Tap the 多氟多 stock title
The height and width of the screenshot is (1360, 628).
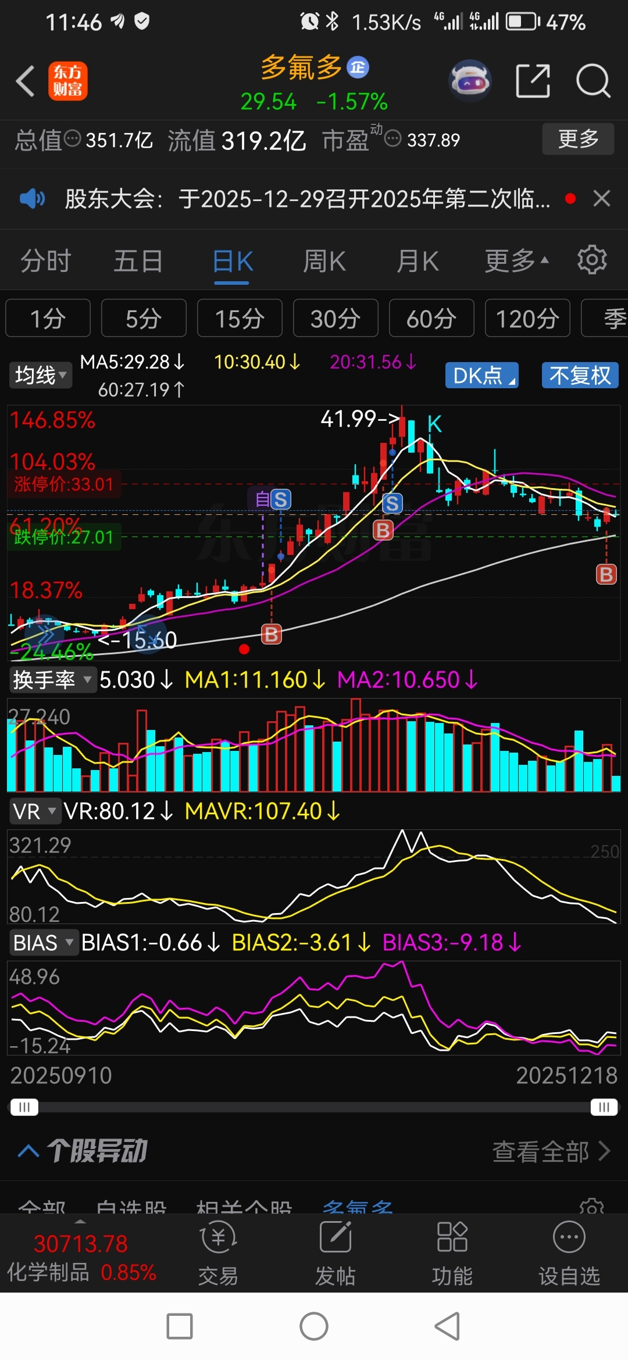tap(301, 67)
